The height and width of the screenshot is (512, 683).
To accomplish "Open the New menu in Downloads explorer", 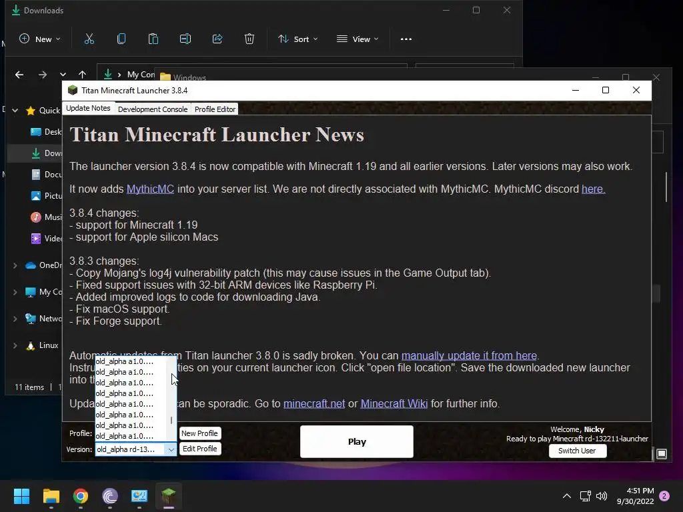I will tap(39, 39).
